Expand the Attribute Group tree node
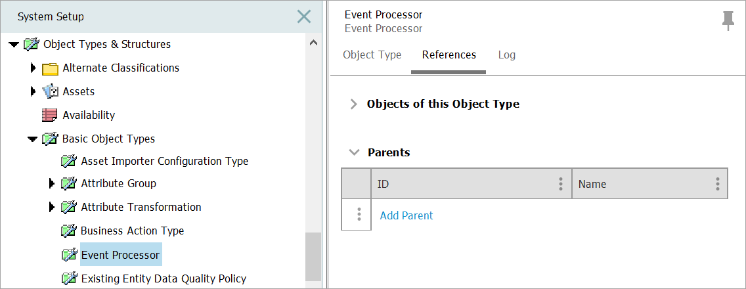The image size is (746, 289). 52,184
